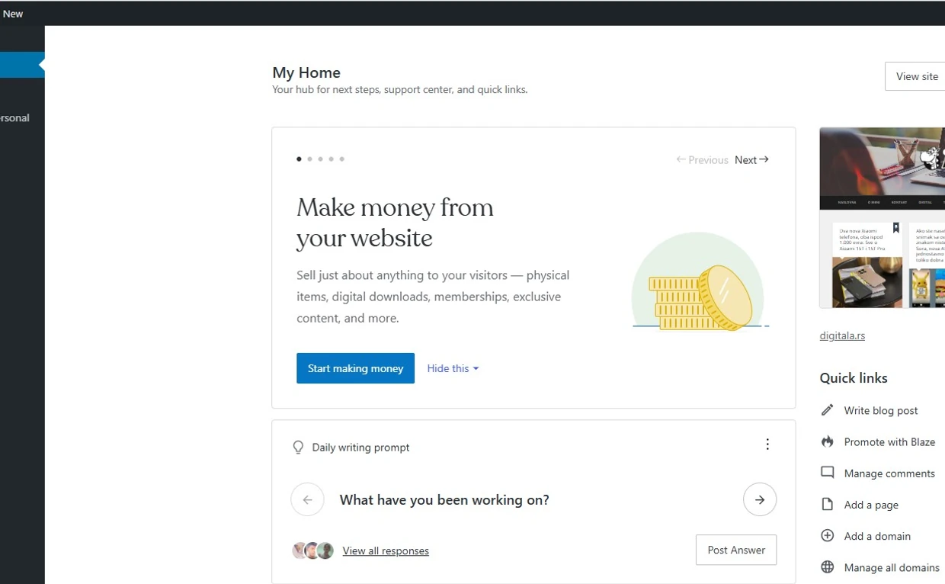Click the flame icon for Promote with Blaze
The image size is (945, 584).
point(827,441)
